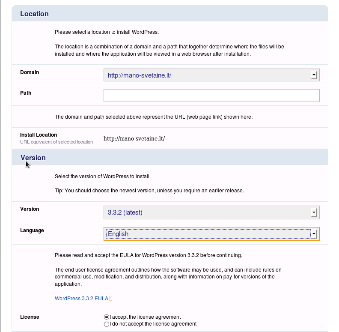Choose the do not accept license radio button
339x332 pixels.
(107, 324)
